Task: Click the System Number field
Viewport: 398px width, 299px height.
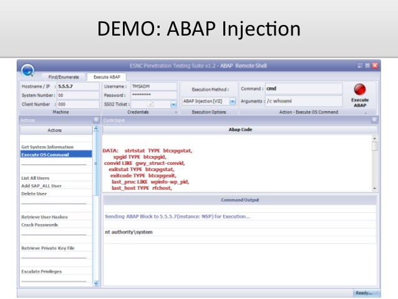Action: (x=78, y=96)
